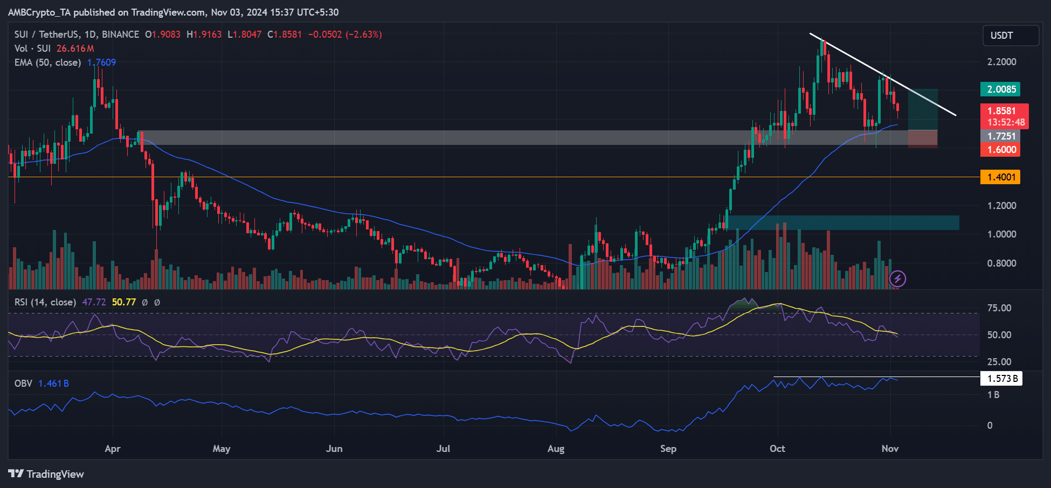
Task: Click the TradingView logo icon
Action: tap(16, 474)
